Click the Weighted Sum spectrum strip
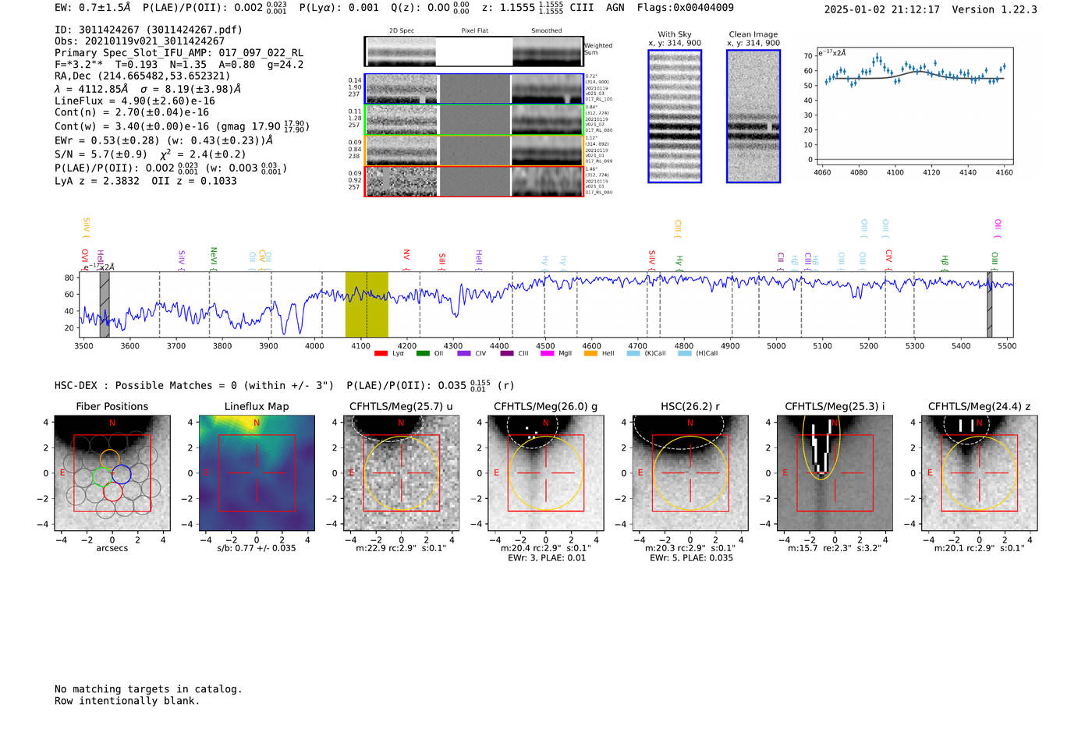The width and height of the screenshot is (1092, 743). point(473,51)
